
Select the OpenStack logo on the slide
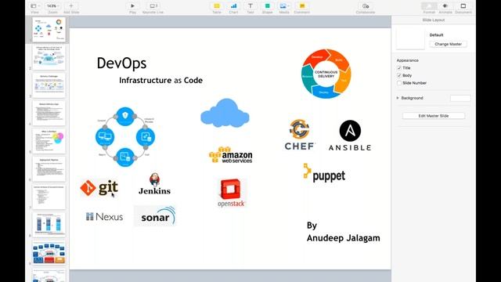coord(231,193)
